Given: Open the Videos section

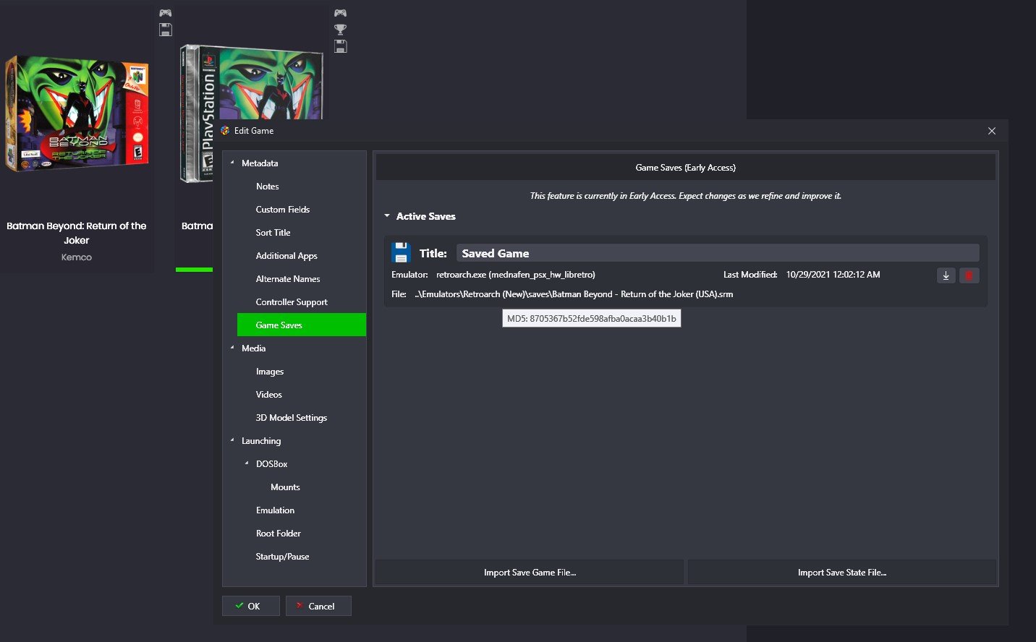Looking at the screenshot, I should 268,395.
